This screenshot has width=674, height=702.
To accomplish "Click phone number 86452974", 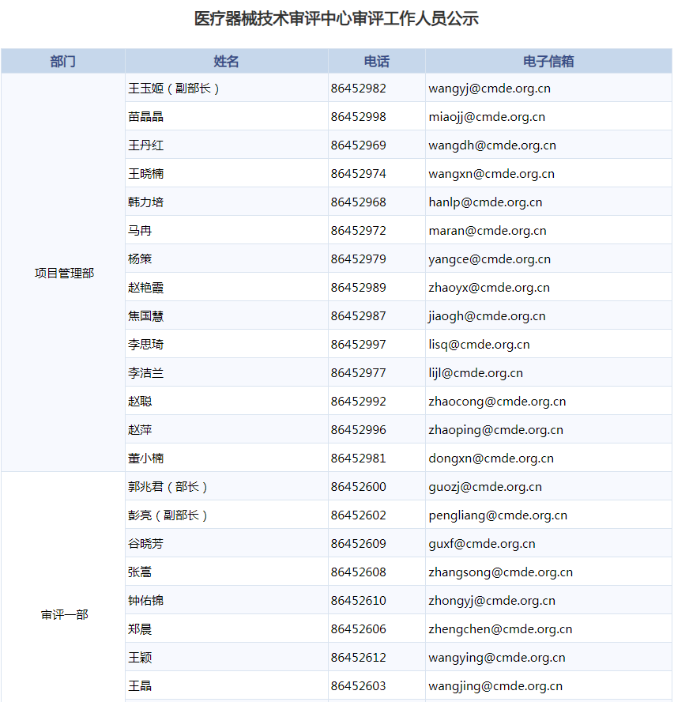I will point(359,174).
